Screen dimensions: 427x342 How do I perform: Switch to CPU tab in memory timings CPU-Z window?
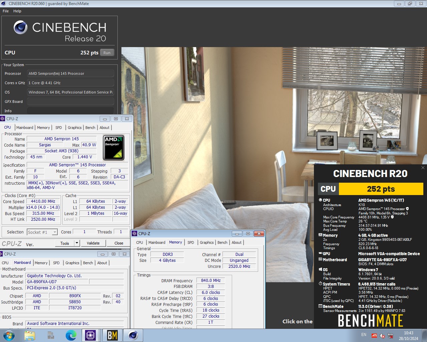tap(139, 242)
